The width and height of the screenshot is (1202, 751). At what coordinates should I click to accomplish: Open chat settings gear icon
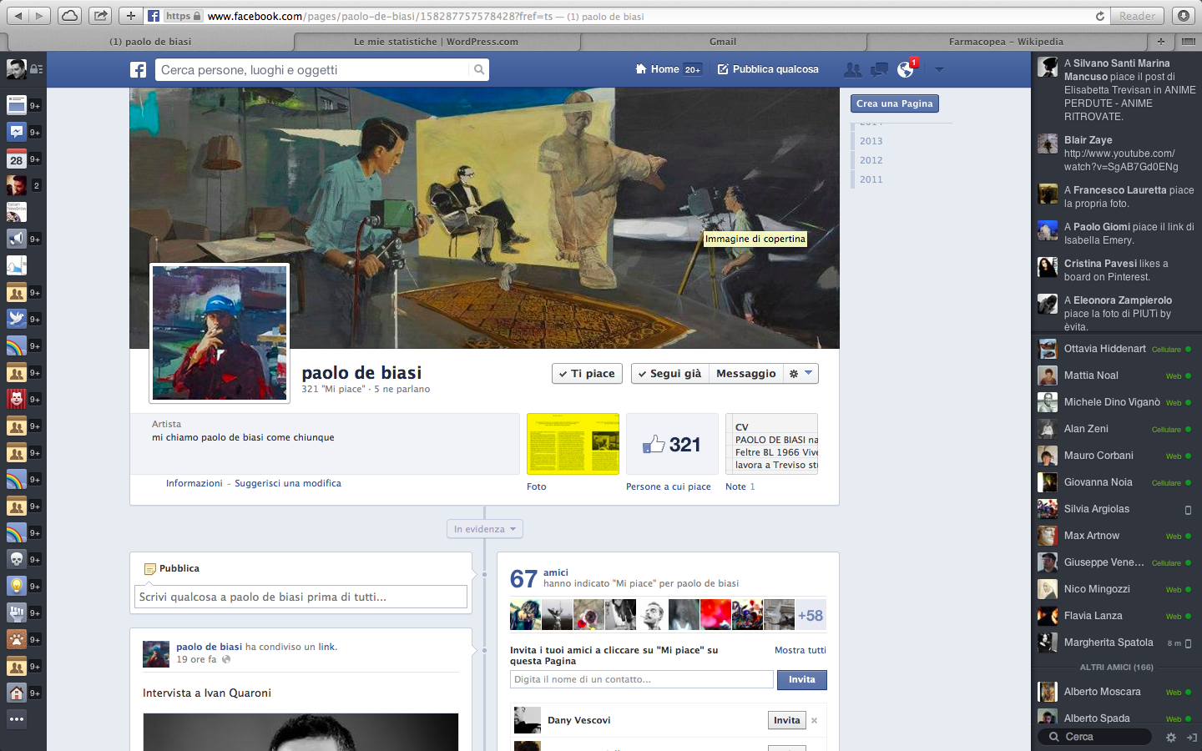coord(1170,738)
